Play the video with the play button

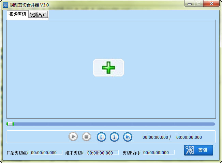pyautogui.click(x=73, y=136)
